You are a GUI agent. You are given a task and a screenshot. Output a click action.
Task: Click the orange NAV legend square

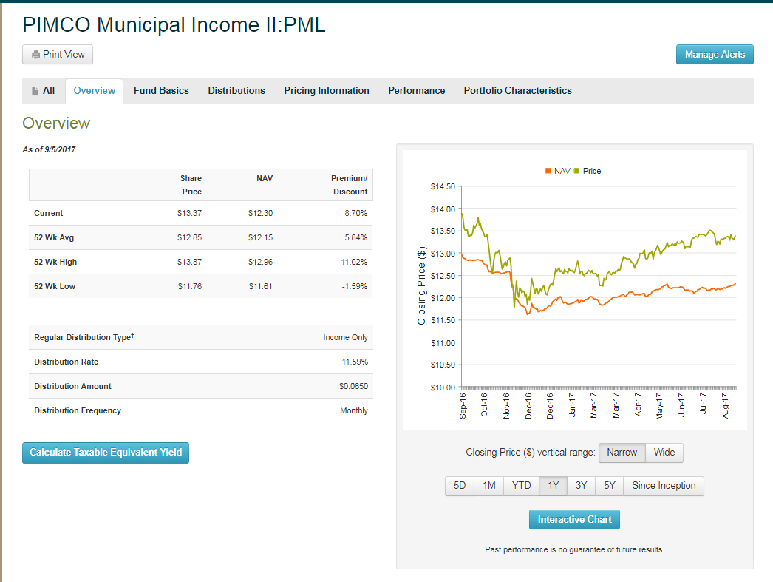tap(548, 171)
